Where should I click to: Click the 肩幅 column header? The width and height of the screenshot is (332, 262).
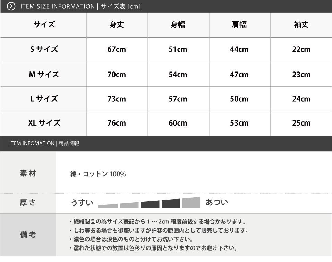point(239,25)
